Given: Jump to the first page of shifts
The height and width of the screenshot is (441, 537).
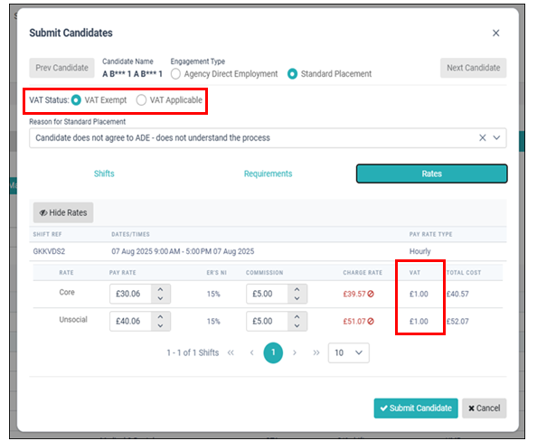Looking at the screenshot, I should click(231, 352).
